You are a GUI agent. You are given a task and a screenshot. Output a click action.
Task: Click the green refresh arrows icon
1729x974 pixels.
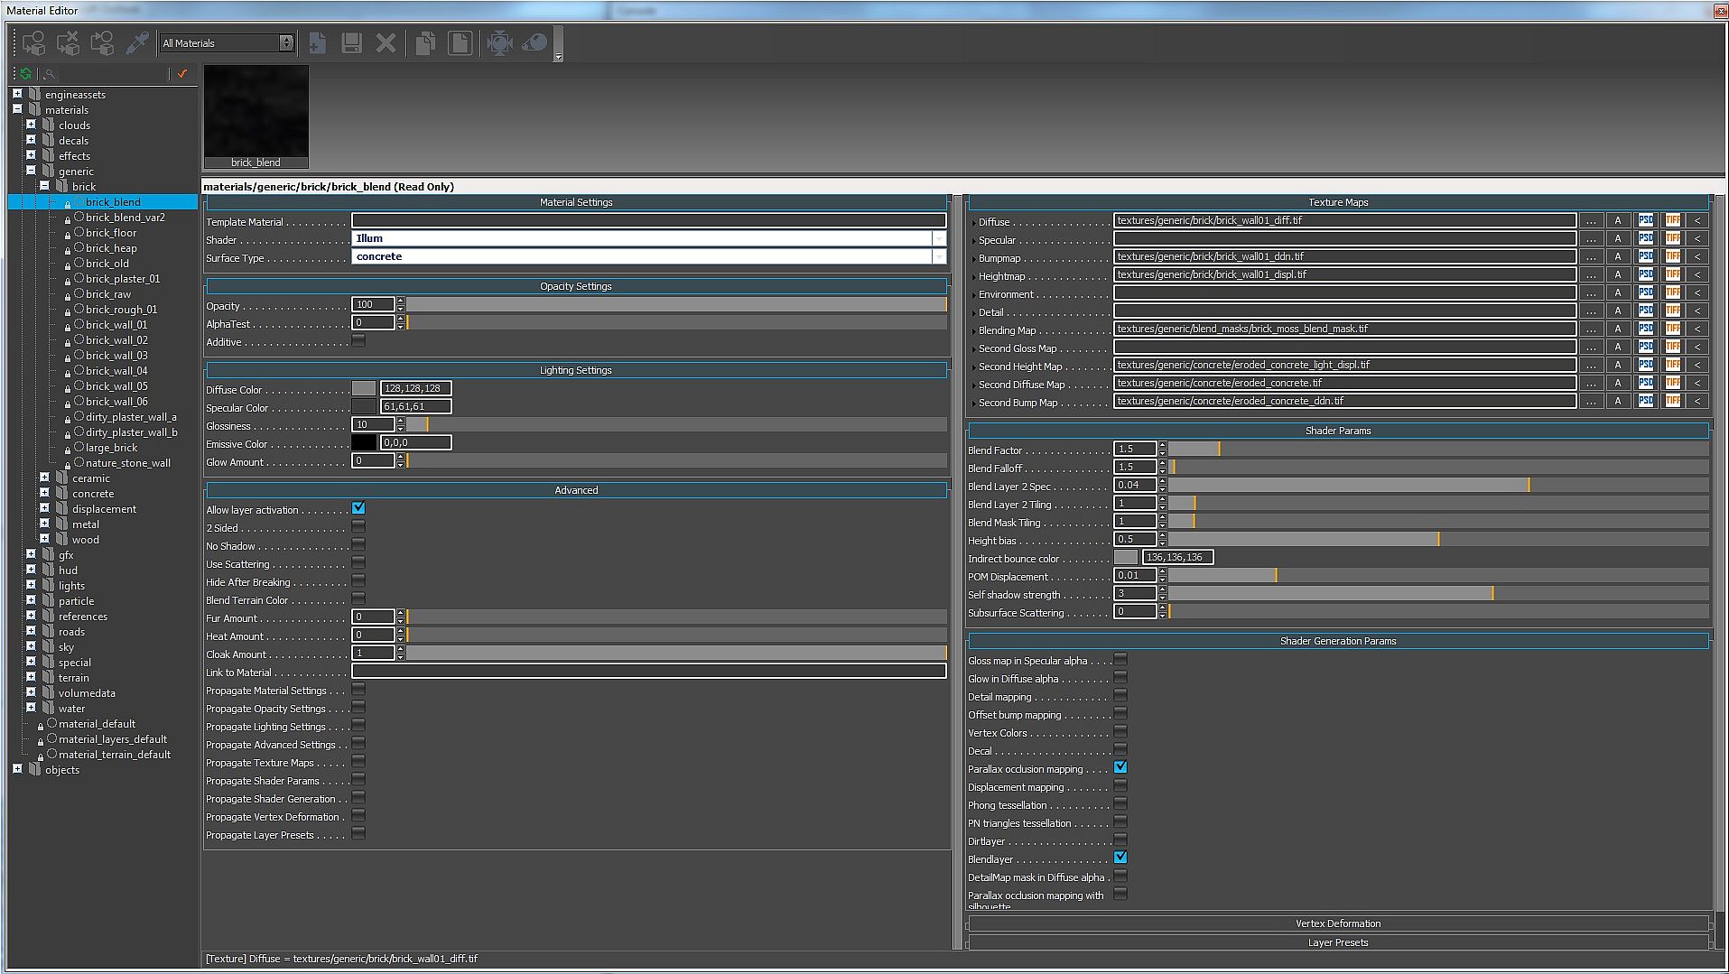25,74
